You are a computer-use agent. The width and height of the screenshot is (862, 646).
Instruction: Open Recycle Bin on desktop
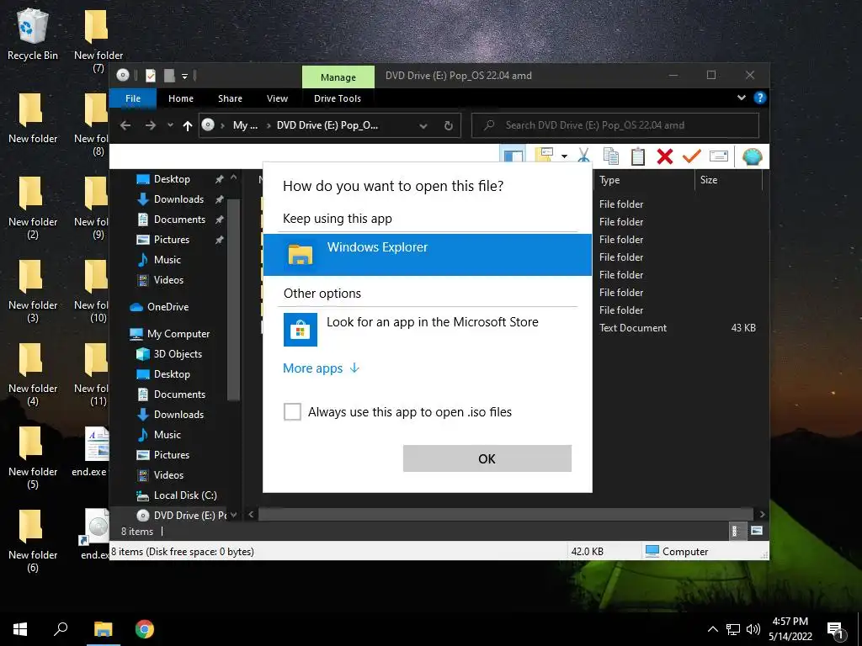pos(33,34)
